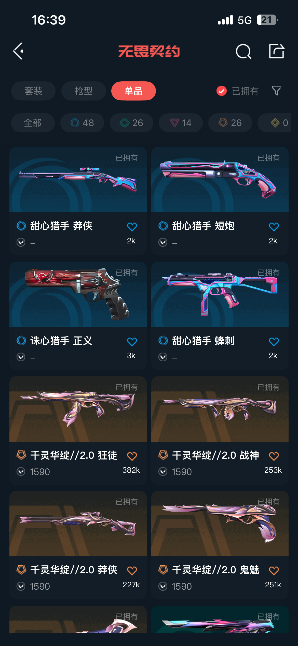Screen dimensions: 298x646
Task: Favorite 诛心猎手 正义 with heart icon
Action: click(132, 341)
